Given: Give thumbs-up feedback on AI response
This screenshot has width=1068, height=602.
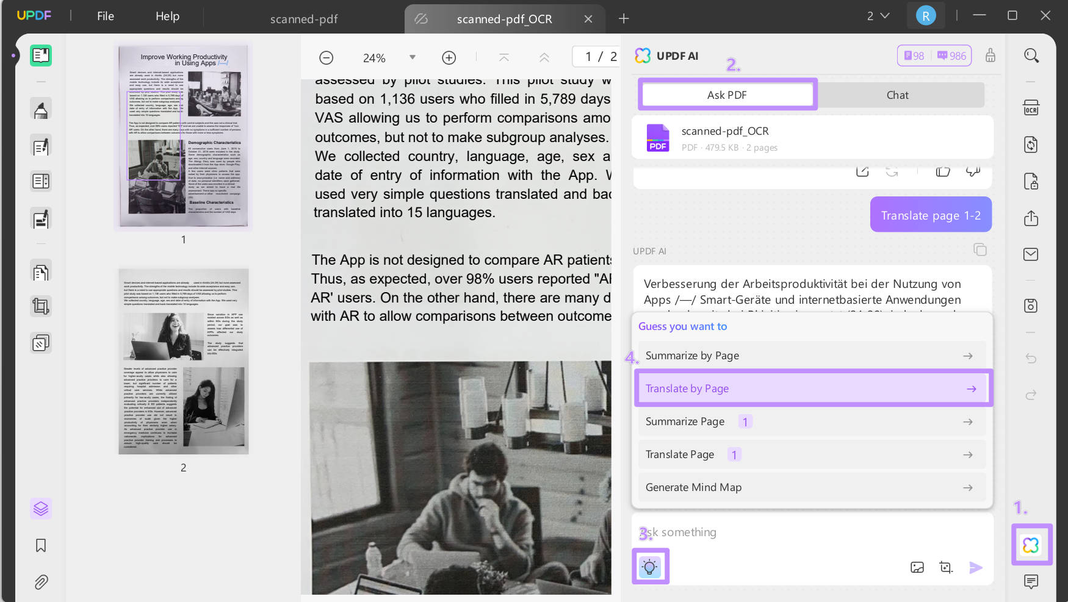Looking at the screenshot, I should pyautogui.click(x=942, y=171).
